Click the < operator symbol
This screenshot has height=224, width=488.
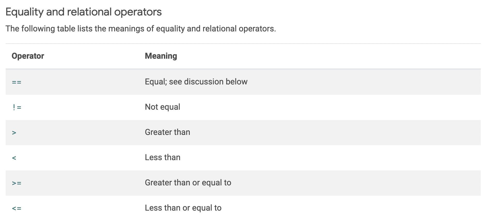[x=14, y=158]
